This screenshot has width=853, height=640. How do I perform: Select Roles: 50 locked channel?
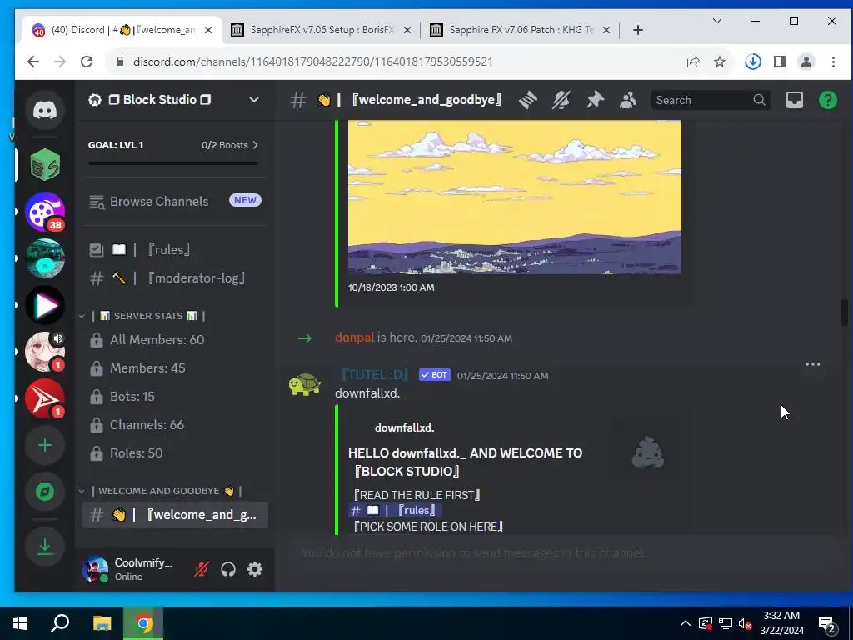tap(174, 452)
